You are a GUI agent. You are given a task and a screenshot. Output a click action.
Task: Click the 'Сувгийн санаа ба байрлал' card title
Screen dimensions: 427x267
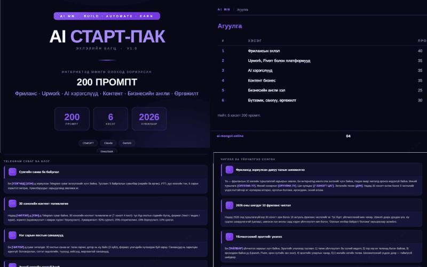tap(39, 172)
